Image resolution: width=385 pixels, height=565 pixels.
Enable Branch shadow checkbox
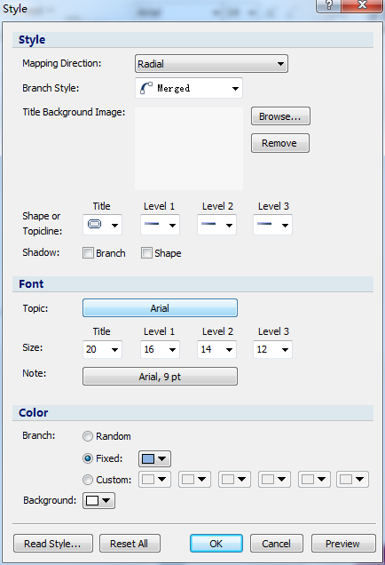(x=88, y=253)
